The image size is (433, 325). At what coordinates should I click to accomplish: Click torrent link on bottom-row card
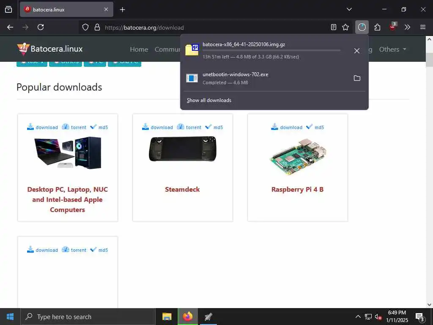(78, 250)
